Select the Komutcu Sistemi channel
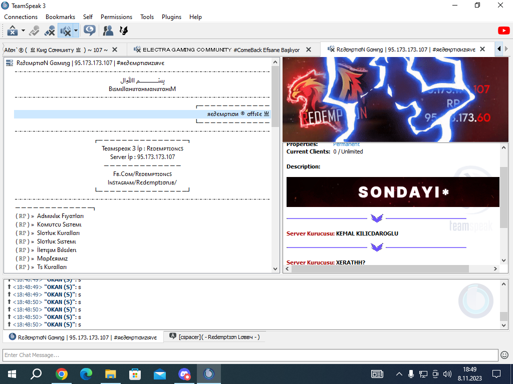513x384 pixels. pyautogui.click(x=49, y=224)
